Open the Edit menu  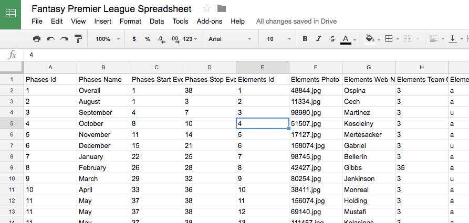pyautogui.click(x=57, y=21)
